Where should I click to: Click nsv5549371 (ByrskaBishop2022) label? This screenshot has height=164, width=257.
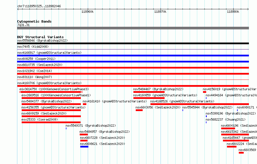point(91,126)
